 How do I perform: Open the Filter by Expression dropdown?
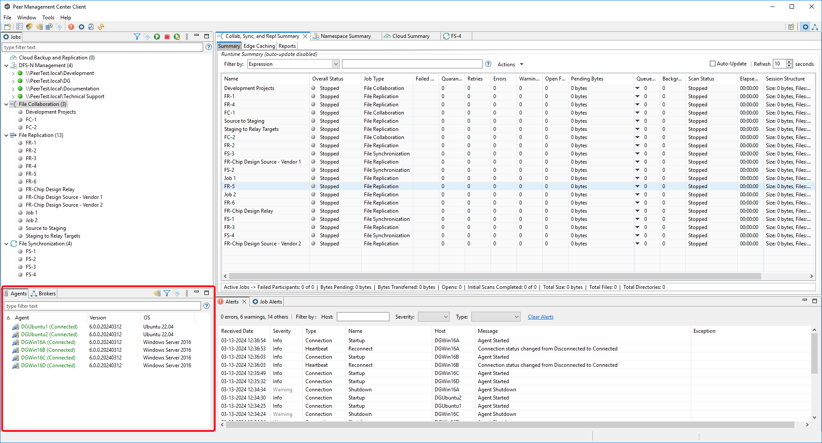point(336,64)
